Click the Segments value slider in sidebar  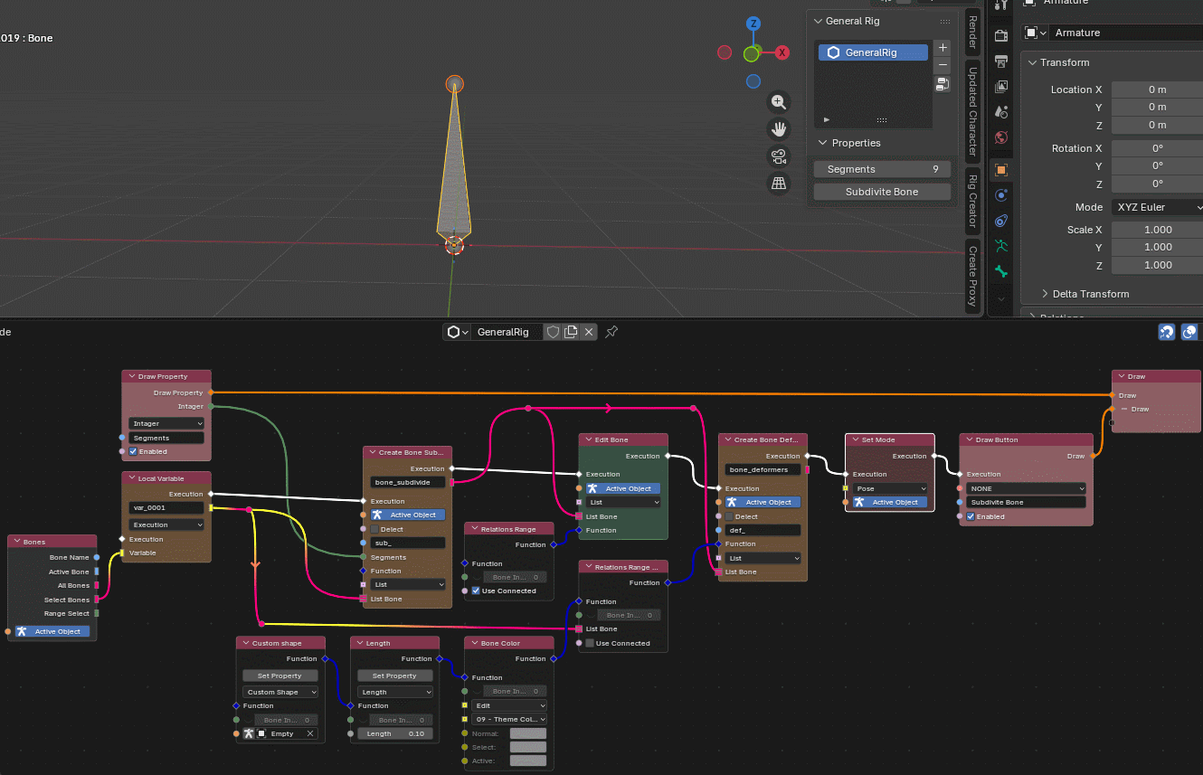pyautogui.click(x=882, y=169)
